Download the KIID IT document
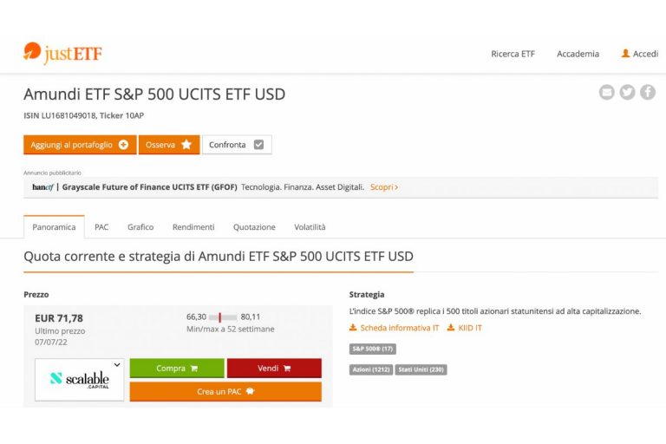 (x=465, y=328)
